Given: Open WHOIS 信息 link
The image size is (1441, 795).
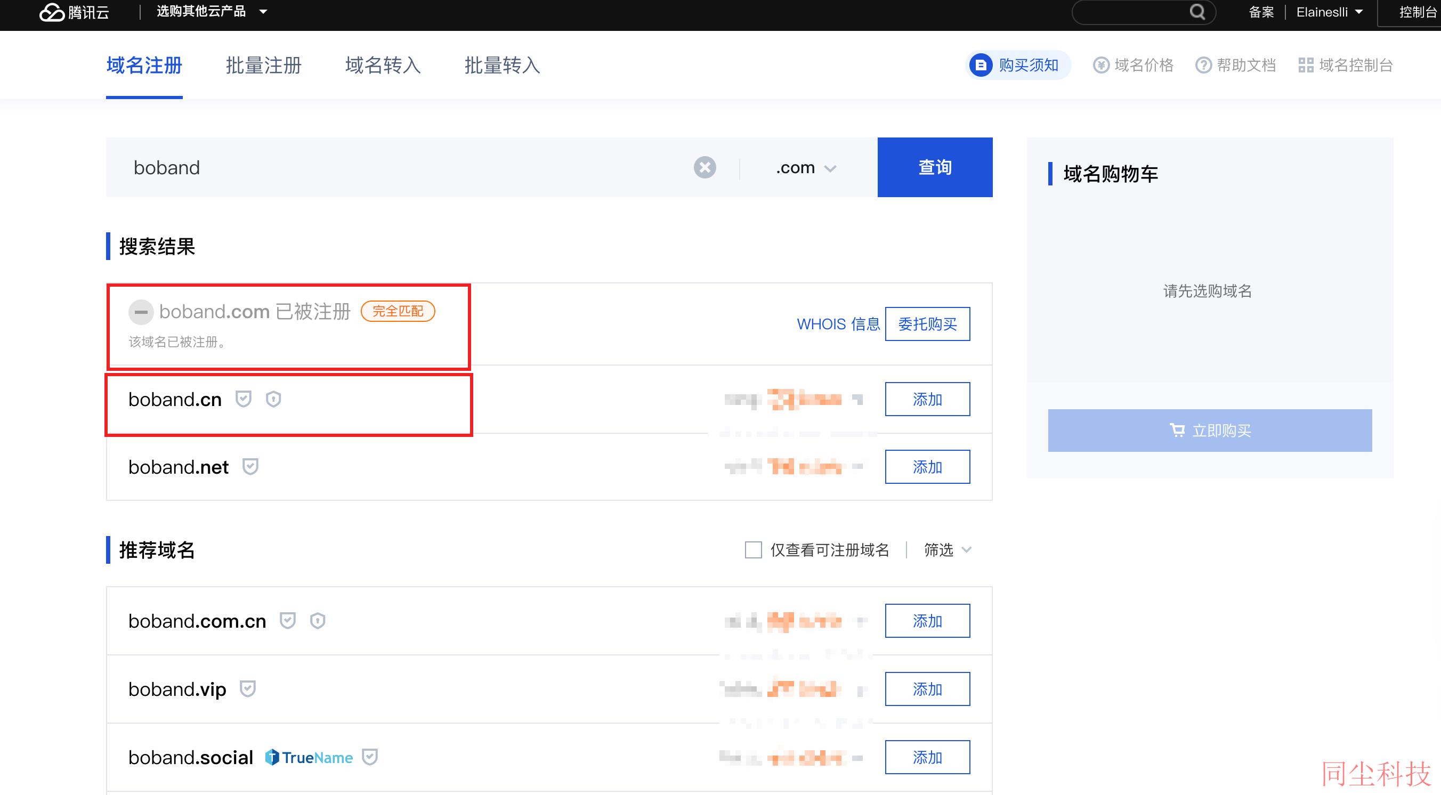Looking at the screenshot, I should click(838, 324).
